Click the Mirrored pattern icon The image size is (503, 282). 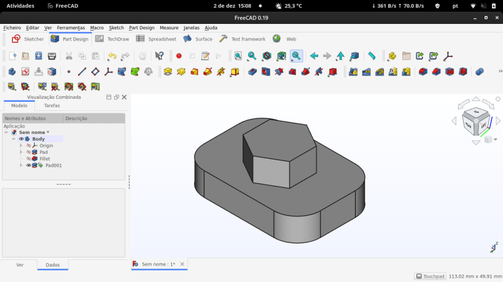(353, 71)
